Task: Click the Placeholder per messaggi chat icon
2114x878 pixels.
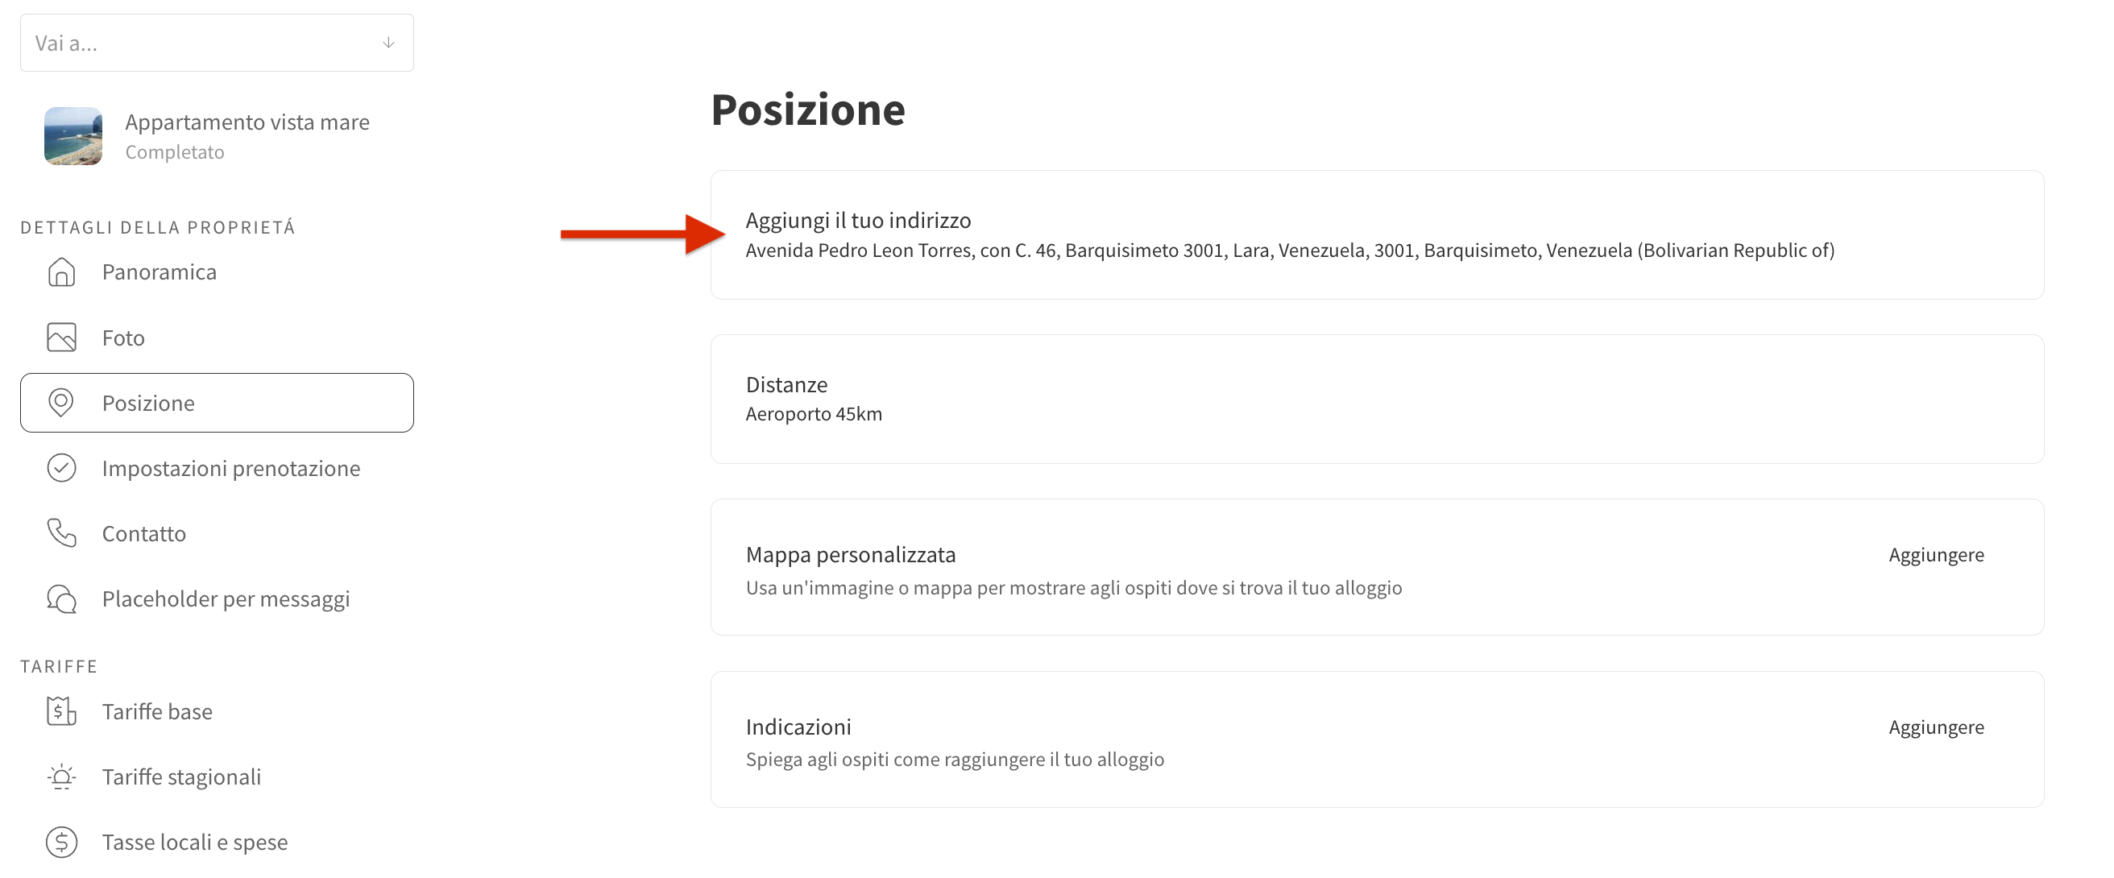Action: pyautogui.click(x=61, y=599)
